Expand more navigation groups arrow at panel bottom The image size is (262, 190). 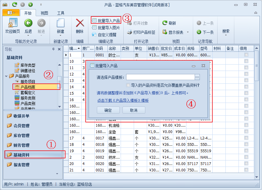tap(57, 174)
